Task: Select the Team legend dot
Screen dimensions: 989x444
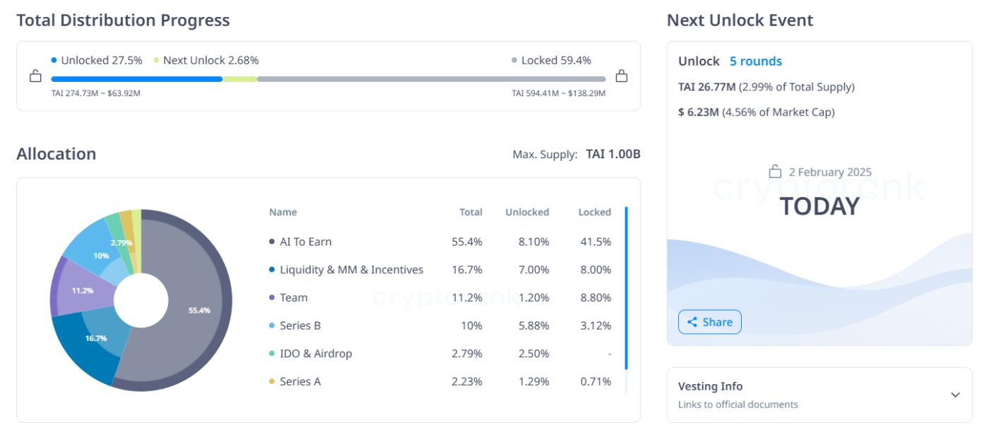Action: coord(271,296)
